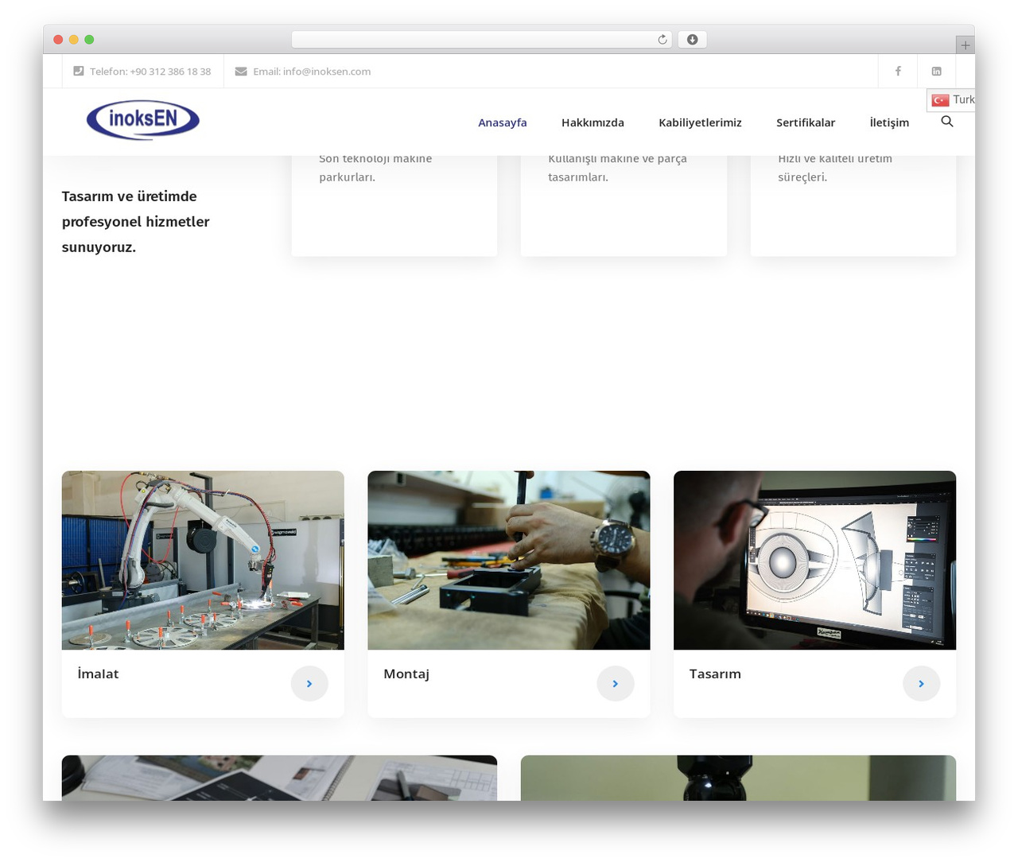Go to the Anasayfa menu item
Image resolution: width=1018 pixels, height=862 pixels.
503,122
